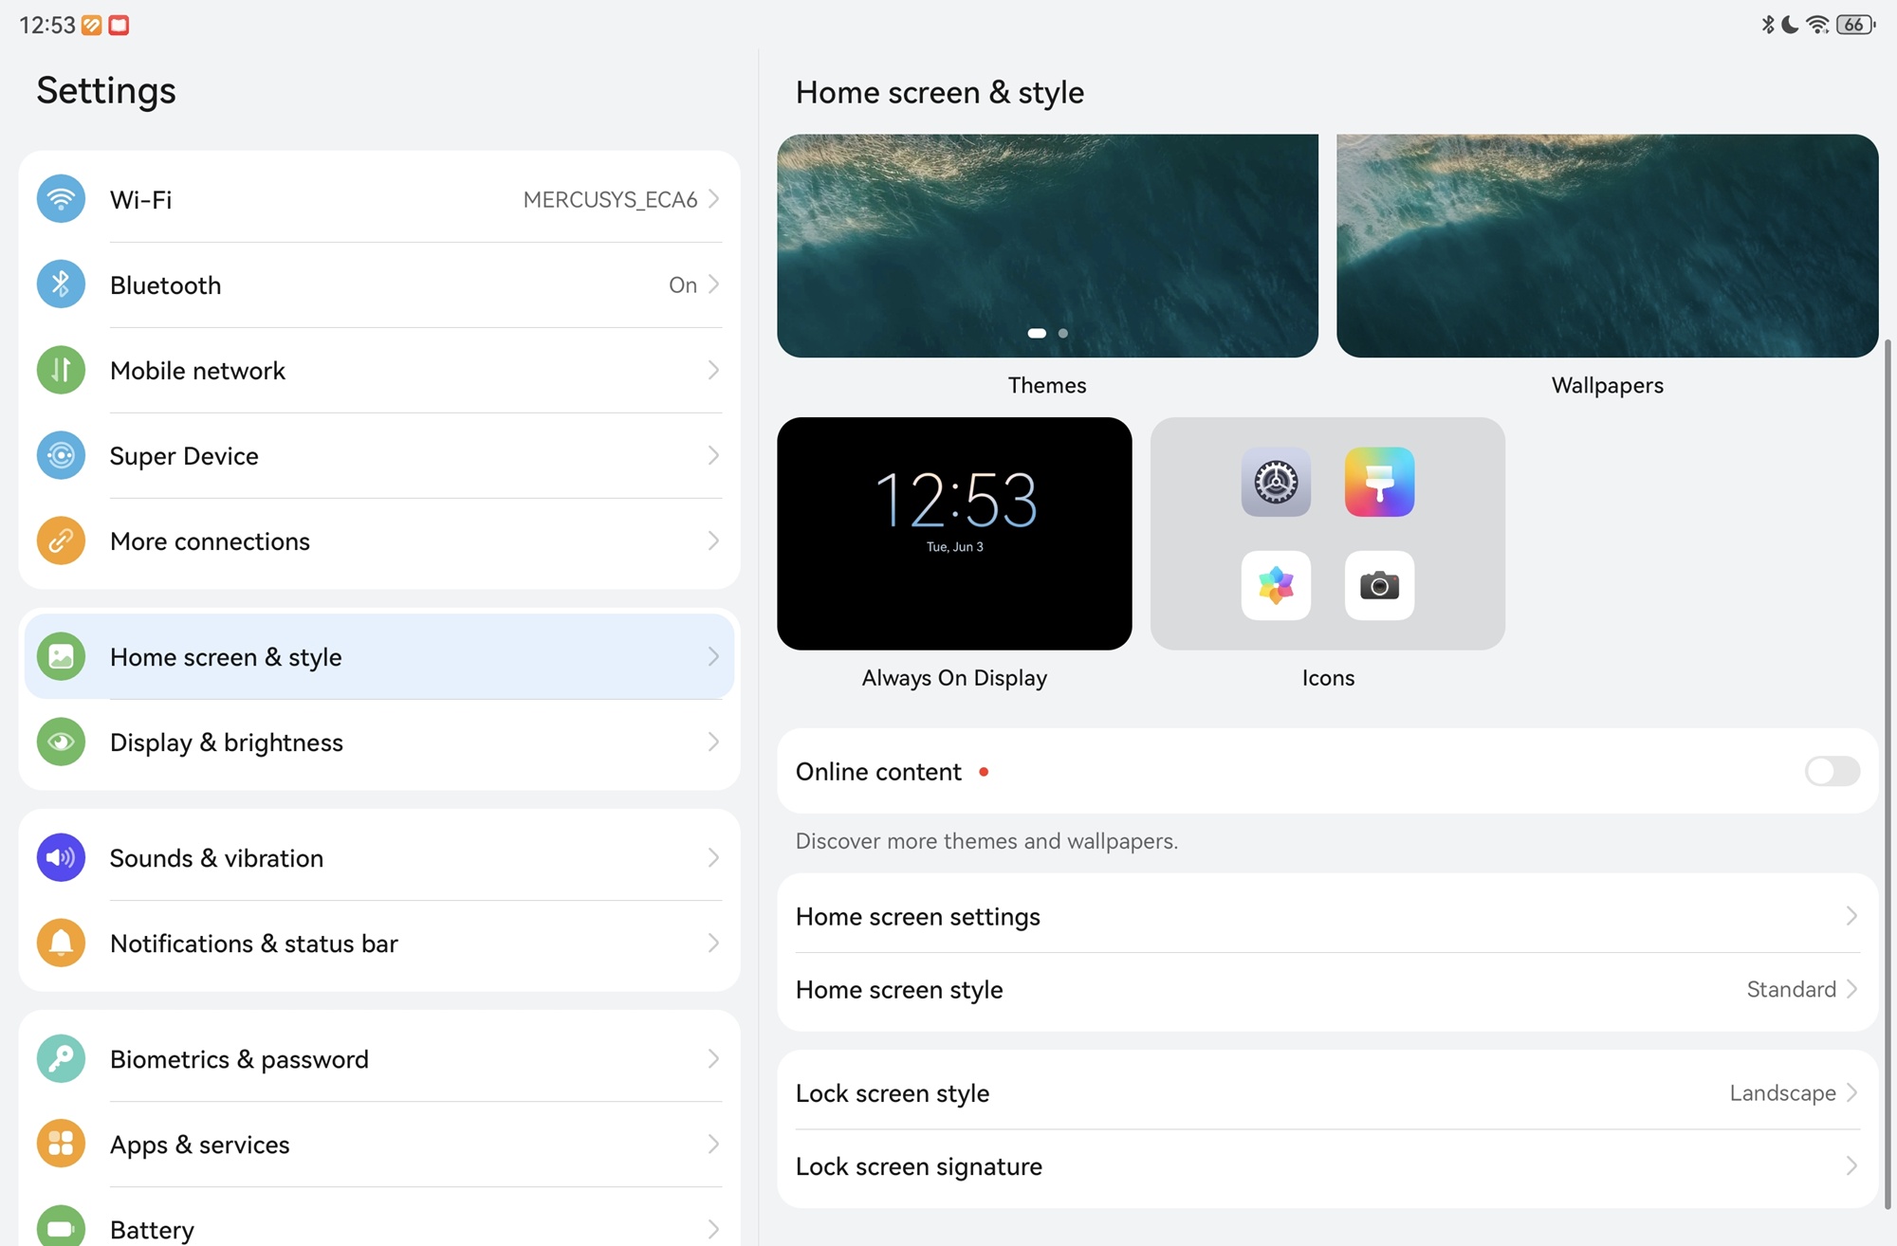Open Apps & services settings

coord(379,1144)
